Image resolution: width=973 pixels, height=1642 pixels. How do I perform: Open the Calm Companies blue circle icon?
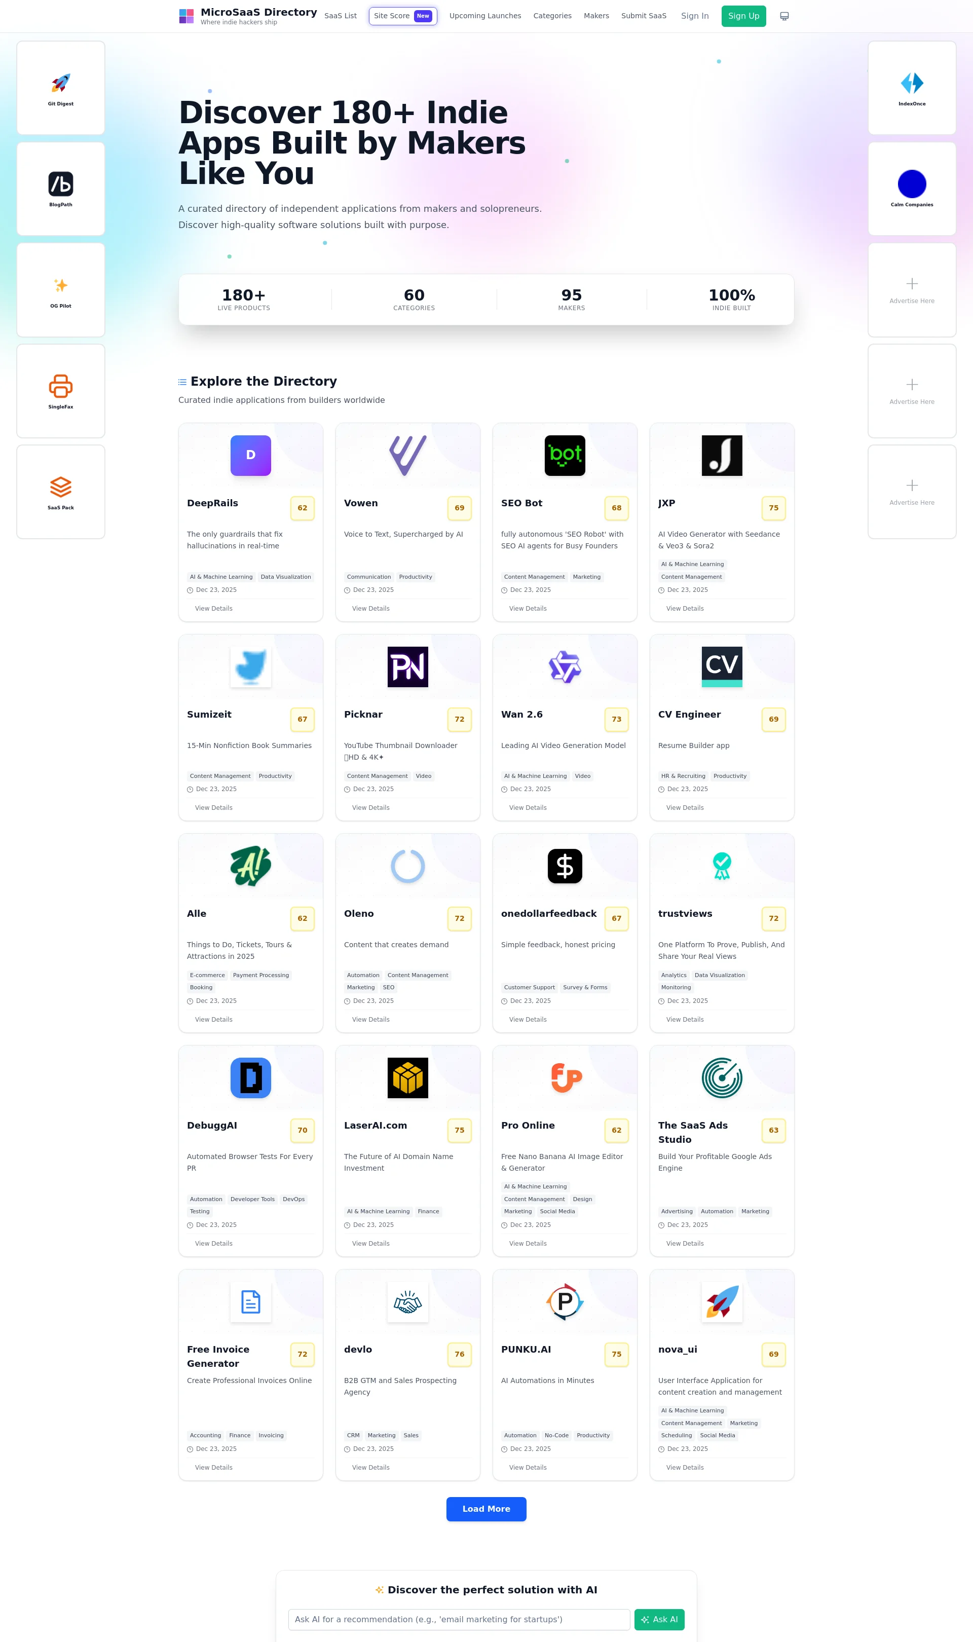click(911, 184)
